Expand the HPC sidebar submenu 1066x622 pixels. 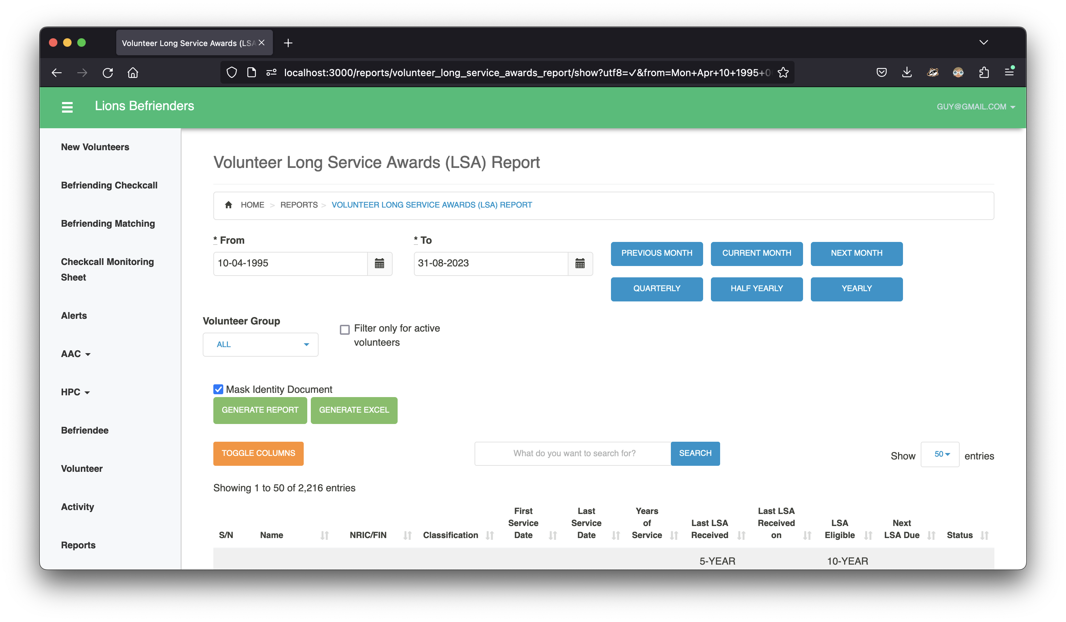(75, 392)
